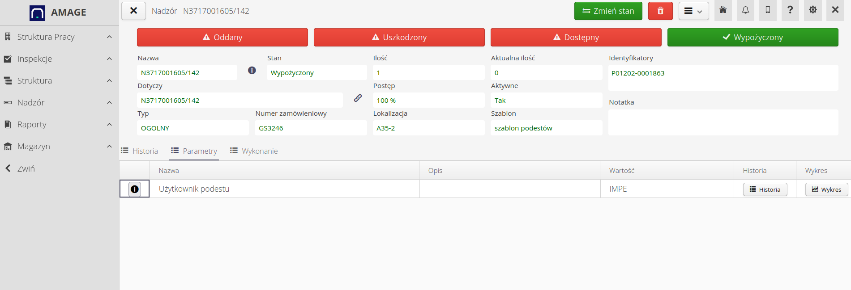Open the hamburger menu dropdown
This screenshot has height=290, width=851.
693,11
